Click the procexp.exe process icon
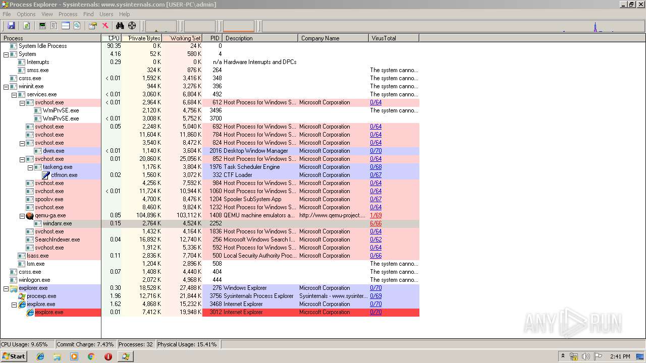The image size is (646, 363). [x=22, y=296]
